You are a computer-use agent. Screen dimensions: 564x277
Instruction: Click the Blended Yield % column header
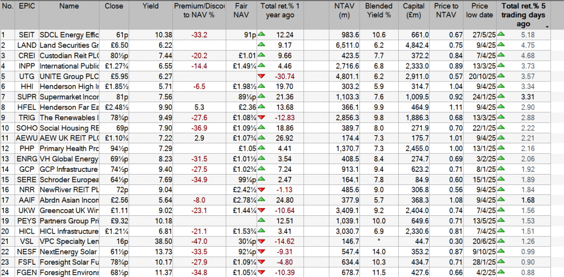(379, 10)
